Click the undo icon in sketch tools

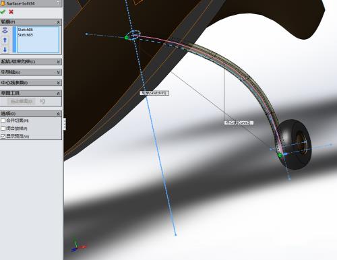click(42, 101)
